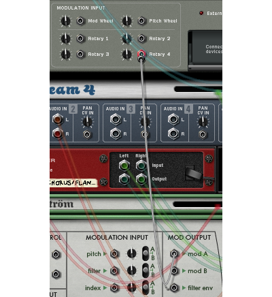Toggle the filter A/B switch

click(146, 270)
